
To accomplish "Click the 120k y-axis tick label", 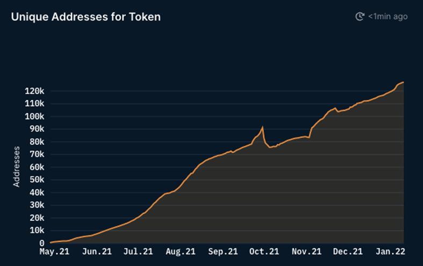I will pyautogui.click(x=34, y=91).
